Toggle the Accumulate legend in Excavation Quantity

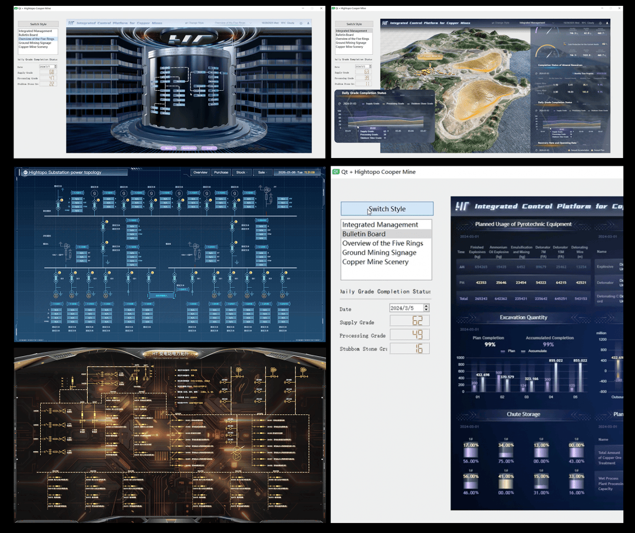coord(534,351)
